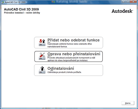Click the add/remove features drive icon
Viewport: 138px width, 109px height.
[x=42, y=43]
